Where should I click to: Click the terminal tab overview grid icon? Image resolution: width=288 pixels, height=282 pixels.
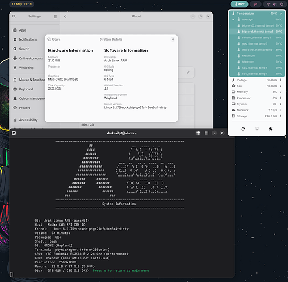pos(198,133)
